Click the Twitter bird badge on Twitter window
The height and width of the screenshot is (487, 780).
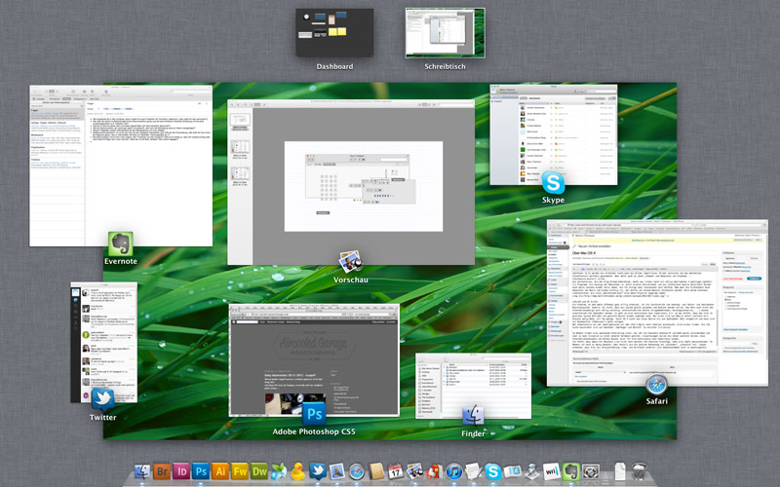coord(103,400)
